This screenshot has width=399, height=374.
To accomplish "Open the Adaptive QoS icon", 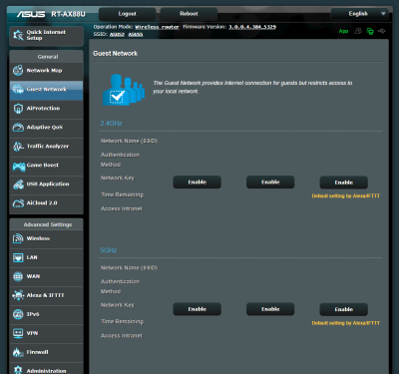I will pos(18,128).
